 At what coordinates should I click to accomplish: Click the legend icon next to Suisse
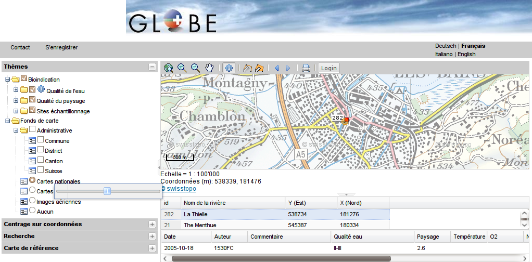tap(33, 171)
